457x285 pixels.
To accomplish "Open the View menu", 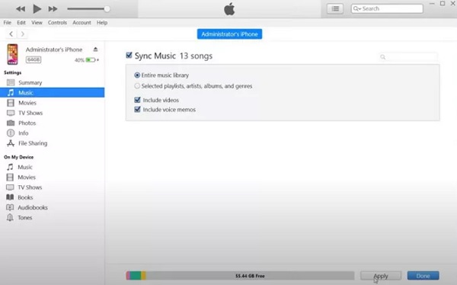I will click(37, 22).
